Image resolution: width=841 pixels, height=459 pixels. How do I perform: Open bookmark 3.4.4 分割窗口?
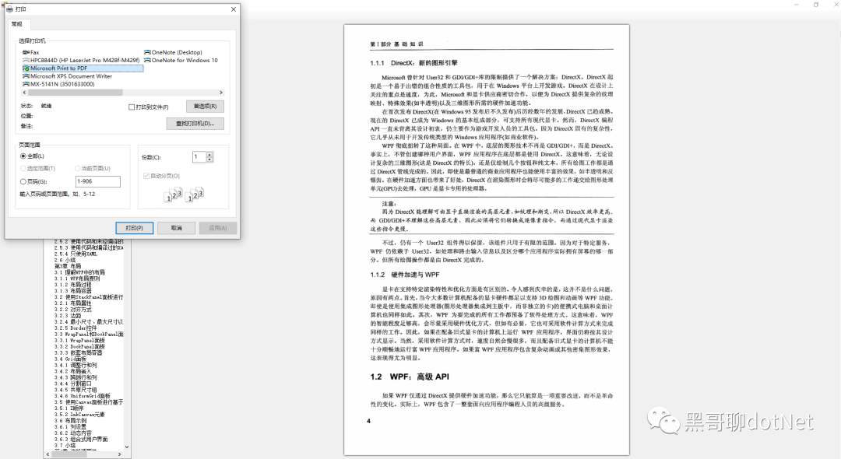click(x=73, y=384)
